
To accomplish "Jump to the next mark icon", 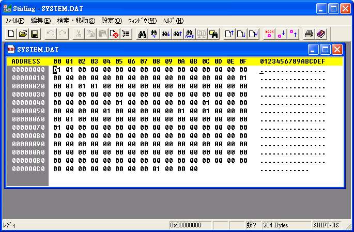I will (281, 34).
